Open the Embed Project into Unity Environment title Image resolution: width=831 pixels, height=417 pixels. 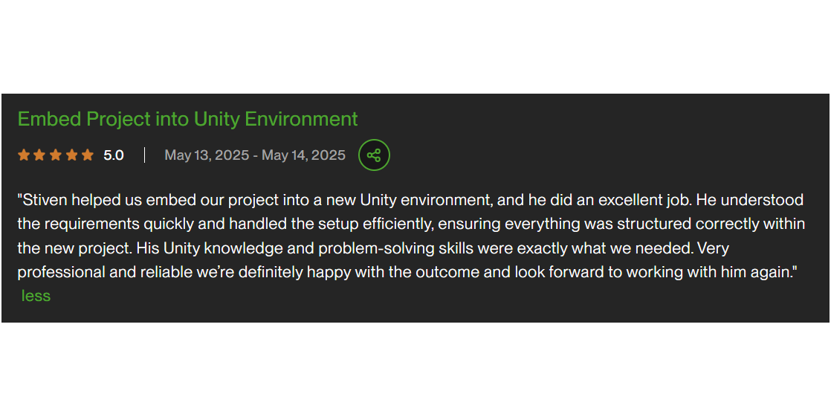click(x=187, y=119)
